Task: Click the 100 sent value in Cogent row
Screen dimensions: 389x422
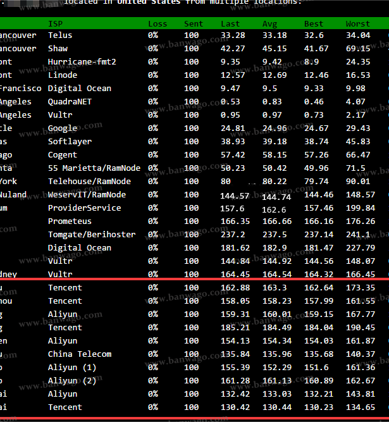Action: [191, 155]
